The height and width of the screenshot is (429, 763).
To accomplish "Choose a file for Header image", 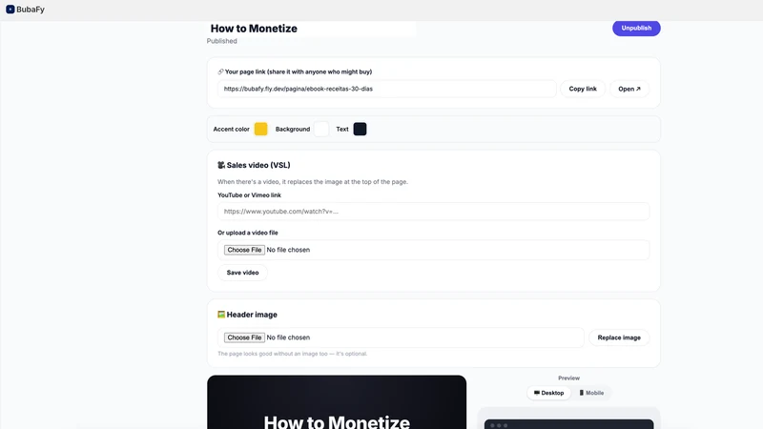I will [x=244, y=337].
